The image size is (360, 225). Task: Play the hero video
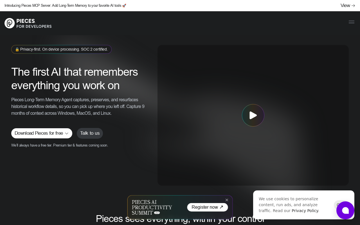(x=253, y=115)
